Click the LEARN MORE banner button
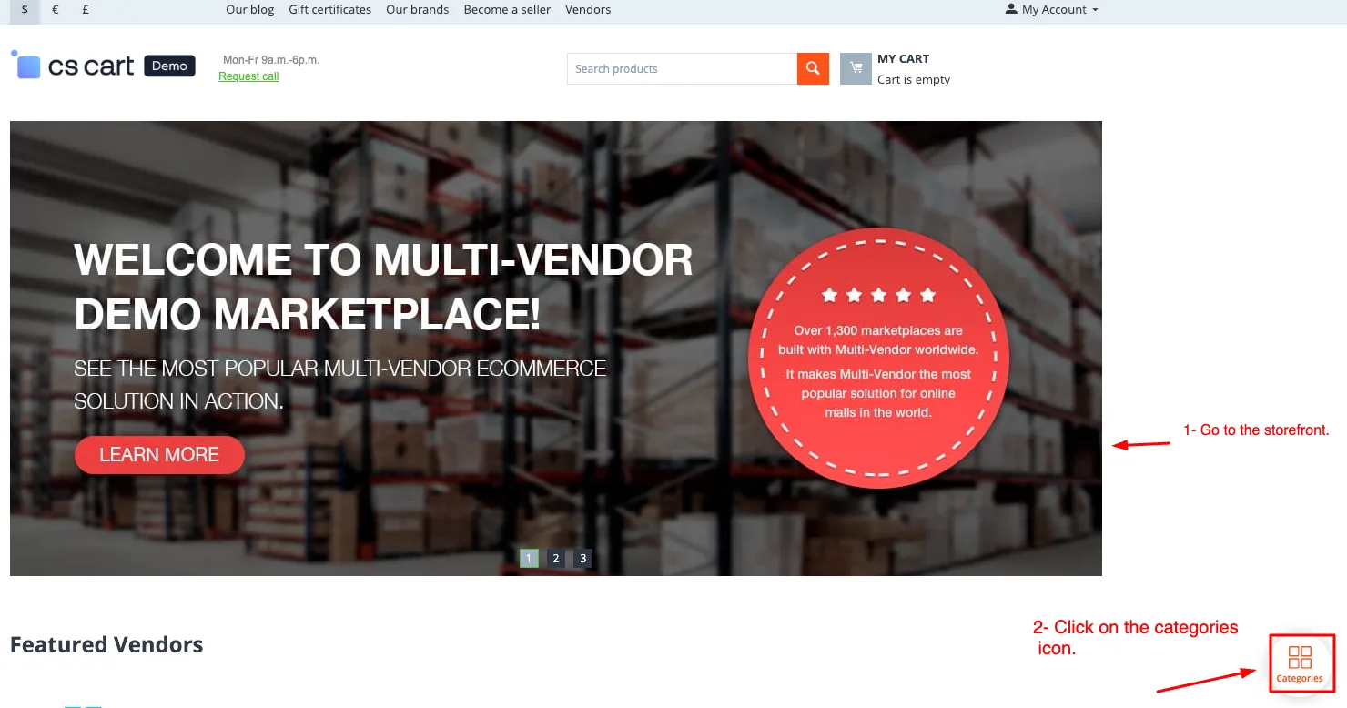 point(159,455)
